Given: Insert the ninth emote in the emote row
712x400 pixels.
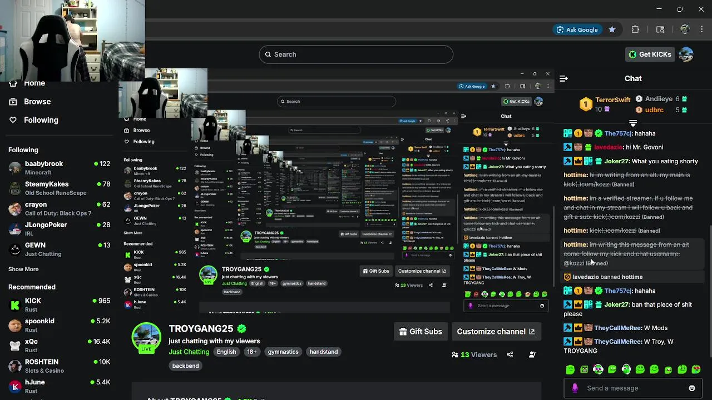Looking at the screenshot, I should coord(682,369).
